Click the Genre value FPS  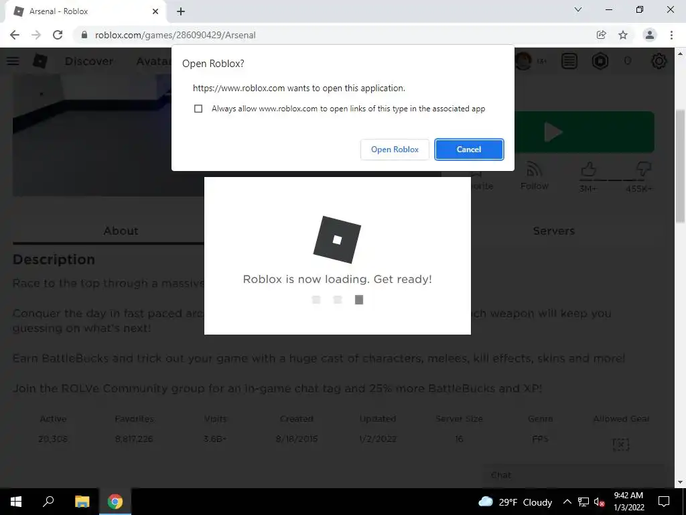click(540, 439)
